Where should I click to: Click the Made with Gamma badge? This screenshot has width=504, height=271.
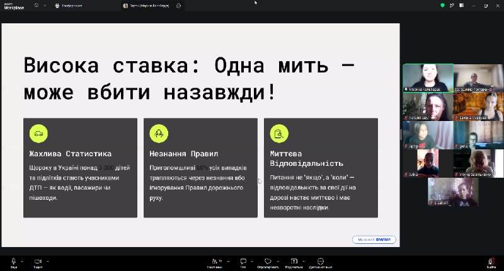coord(374,239)
